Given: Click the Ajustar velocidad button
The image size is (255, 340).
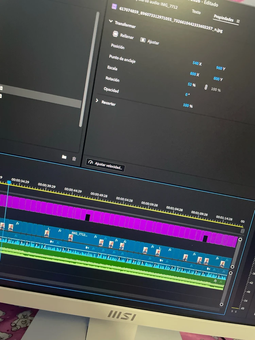Looking at the screenshot, I should click(x=106, y=165).
